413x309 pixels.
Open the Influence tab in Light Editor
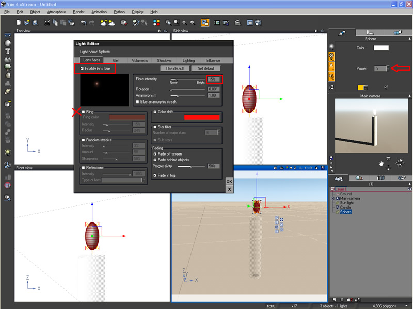tap(213, 60)
